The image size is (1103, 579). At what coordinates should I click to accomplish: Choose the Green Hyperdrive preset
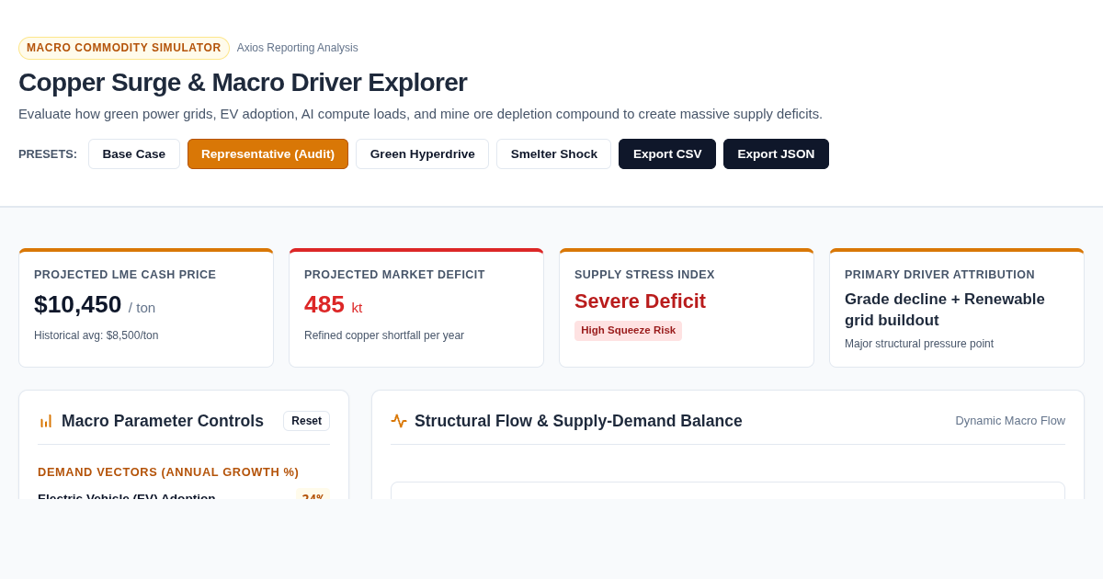click(x=422, y=153)
